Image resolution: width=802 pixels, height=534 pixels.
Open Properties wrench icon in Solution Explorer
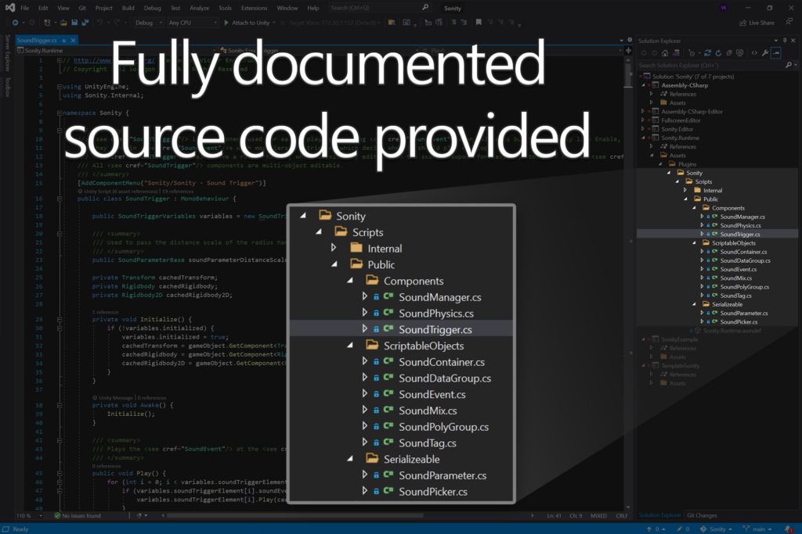click(x=764, y=53)
